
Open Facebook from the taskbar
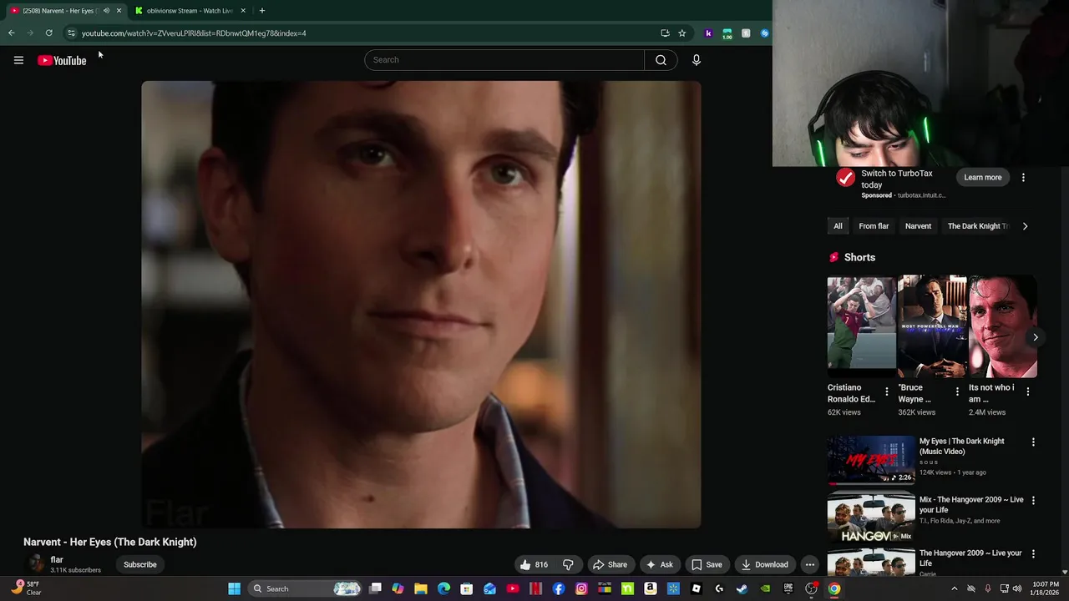point(559,588)
